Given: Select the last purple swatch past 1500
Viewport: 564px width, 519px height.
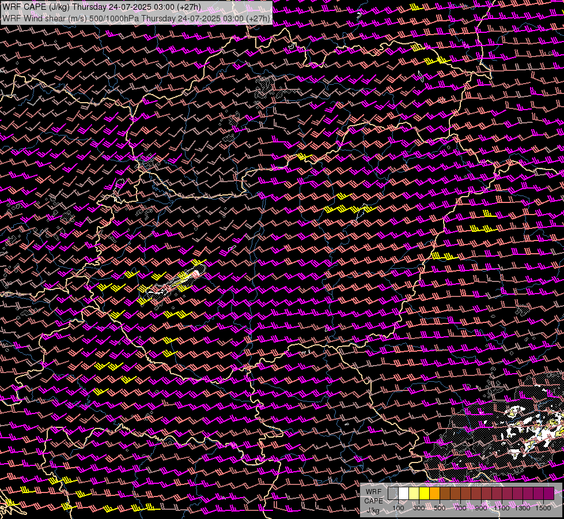Looking at the screenshot, I should 549,493.
